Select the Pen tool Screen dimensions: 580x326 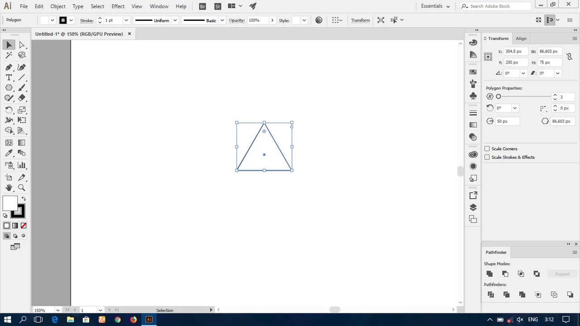pos(9,67)
